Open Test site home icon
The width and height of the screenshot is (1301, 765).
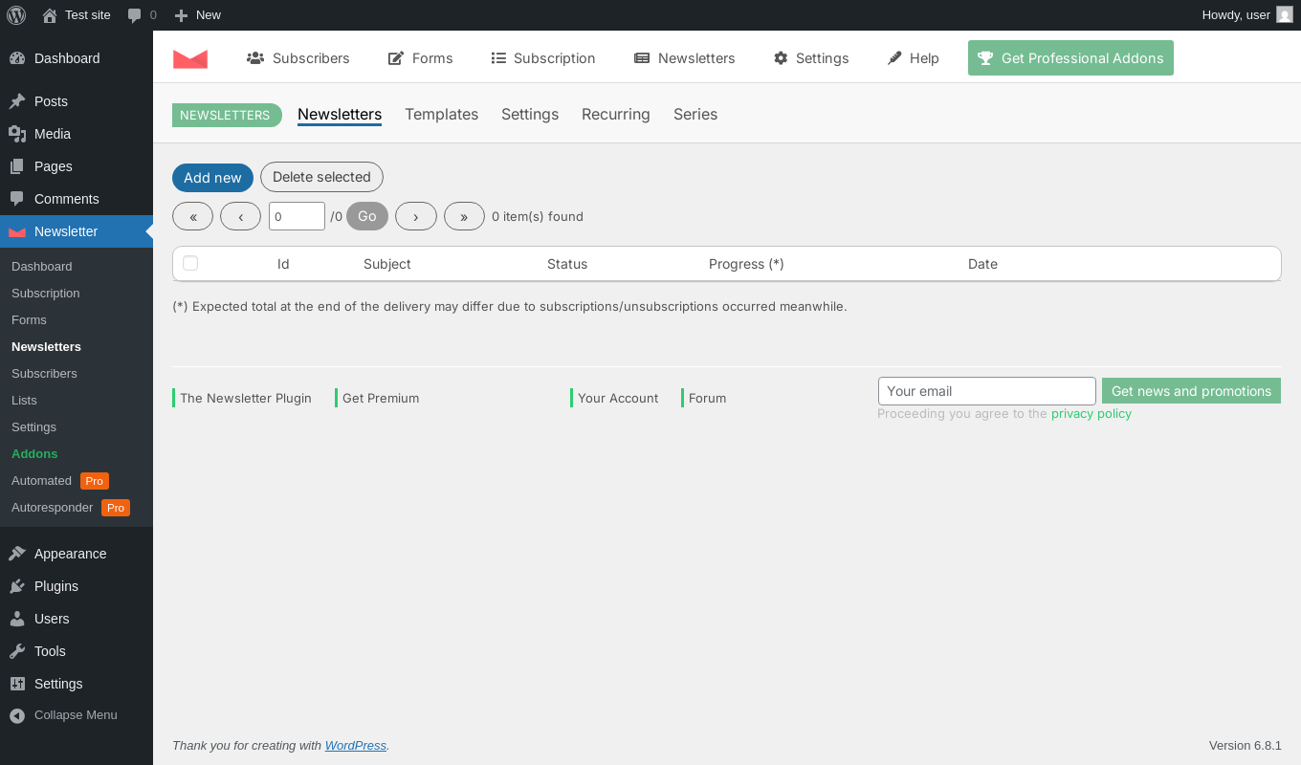click(50, 15)
